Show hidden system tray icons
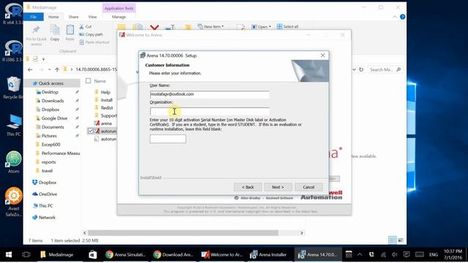 [x=360, y=254]
